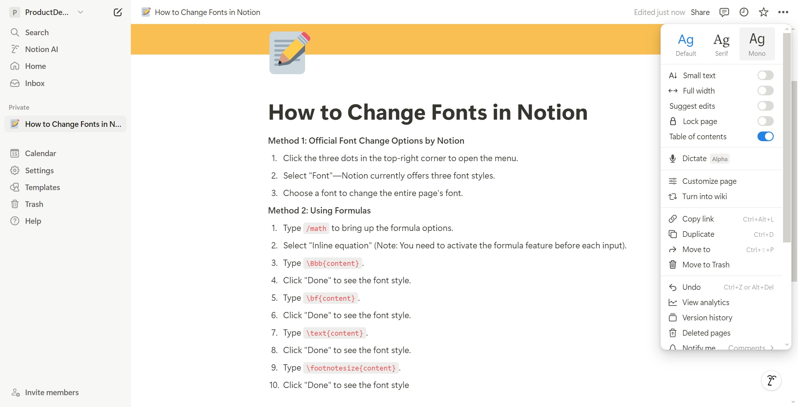Click the page notepad emoji icon
Image resolution: width=798 pixels, height=407 pixels.
tap(289, 53)
